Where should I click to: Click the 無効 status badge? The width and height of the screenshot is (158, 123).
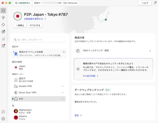(x=107, y=50)
